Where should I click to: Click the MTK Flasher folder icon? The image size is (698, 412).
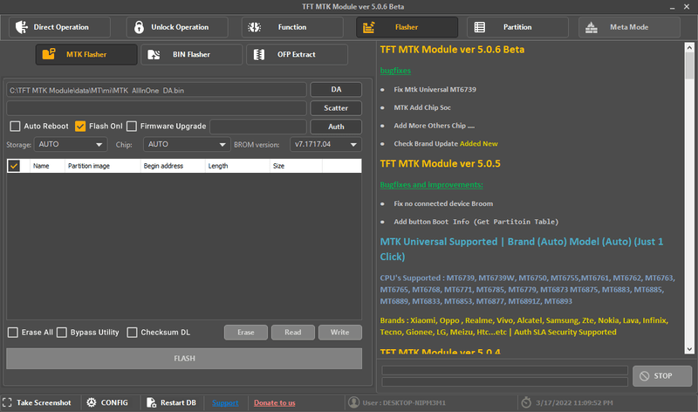[49, 54]
